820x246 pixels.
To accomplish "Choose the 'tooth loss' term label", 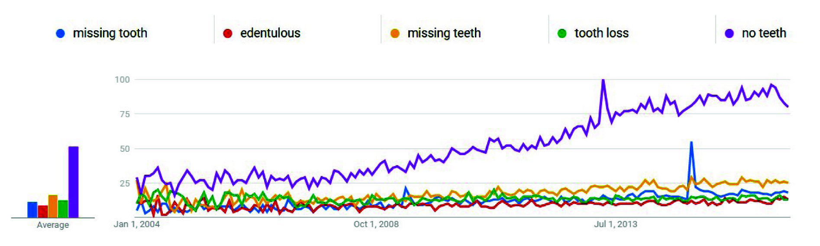I will click(x=601, y=33).
